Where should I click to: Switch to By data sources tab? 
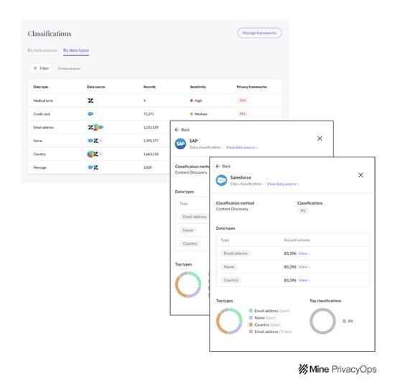[42, 50]
